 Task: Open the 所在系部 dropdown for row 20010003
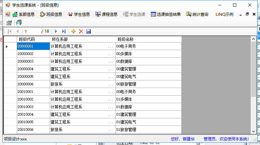[110, 107]
